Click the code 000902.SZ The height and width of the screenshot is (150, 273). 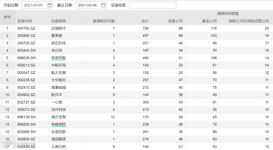coord(26,95)
